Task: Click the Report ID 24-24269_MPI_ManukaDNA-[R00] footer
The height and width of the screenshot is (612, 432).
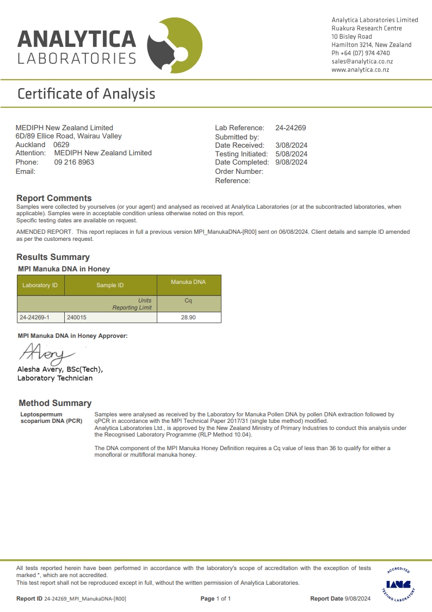Action: (x=71, y=598)
